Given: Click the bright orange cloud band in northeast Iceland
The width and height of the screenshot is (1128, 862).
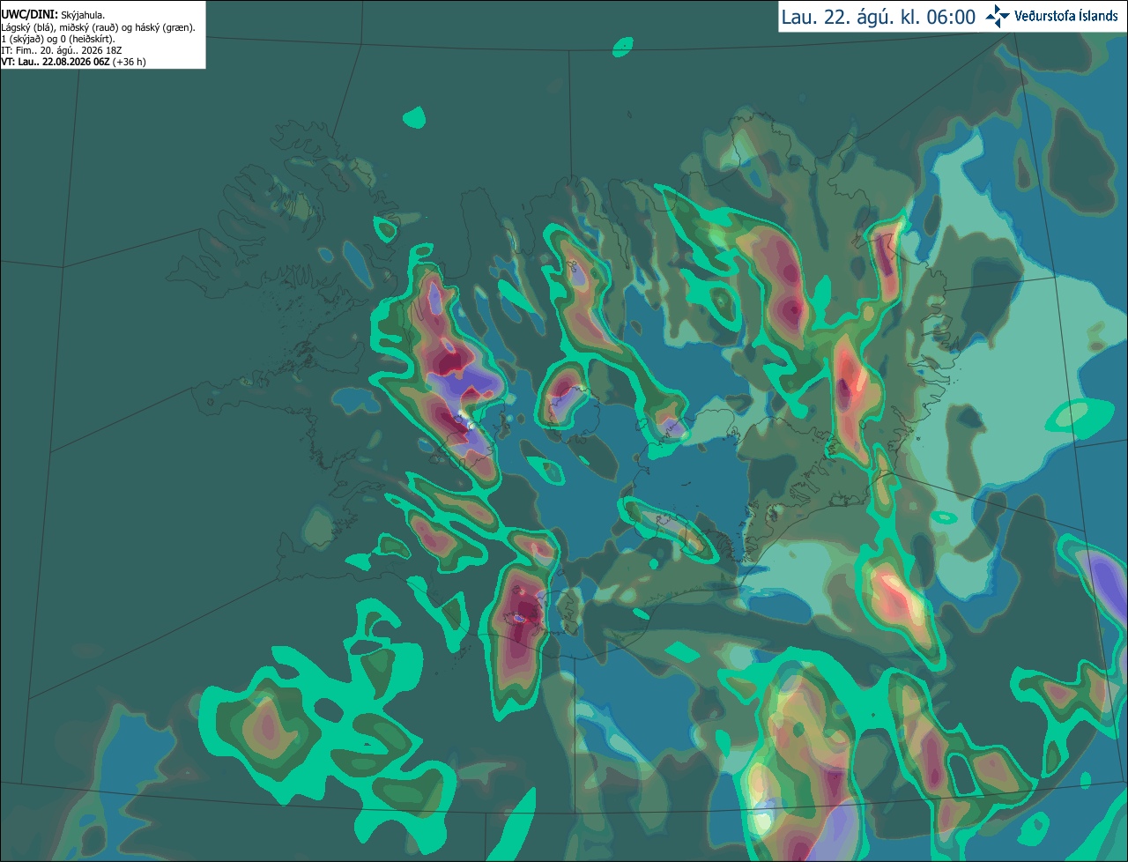Looking at the screenshot, I should click(850, 379).
